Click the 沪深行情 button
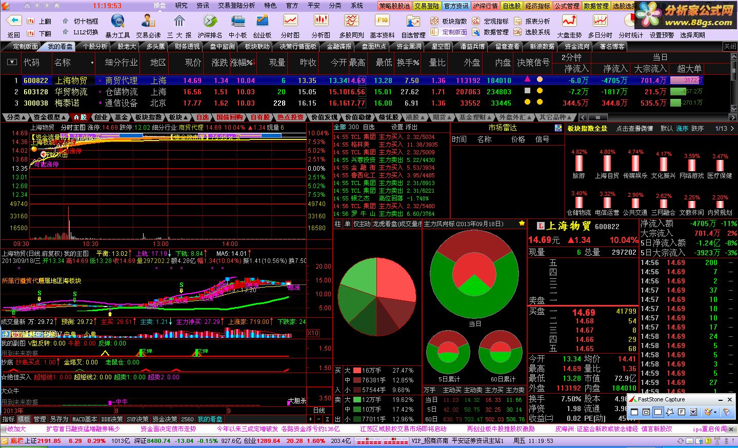Screen dimensions: 738x448 485,6
